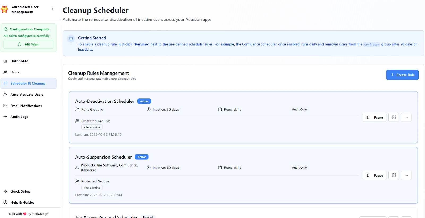The height and width of the screenshot is (218, 425).
Task: Open more options for Auto-Deactivation Scheduler
Action: click(406, 117)
